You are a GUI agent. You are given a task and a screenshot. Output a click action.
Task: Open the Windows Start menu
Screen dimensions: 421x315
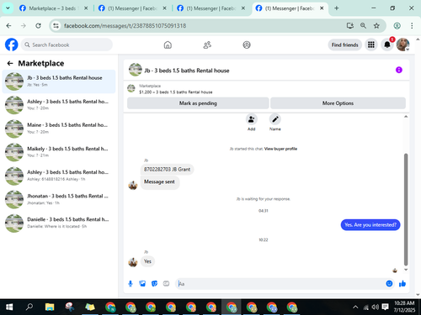pyautogui.click(x=9, y=307)
